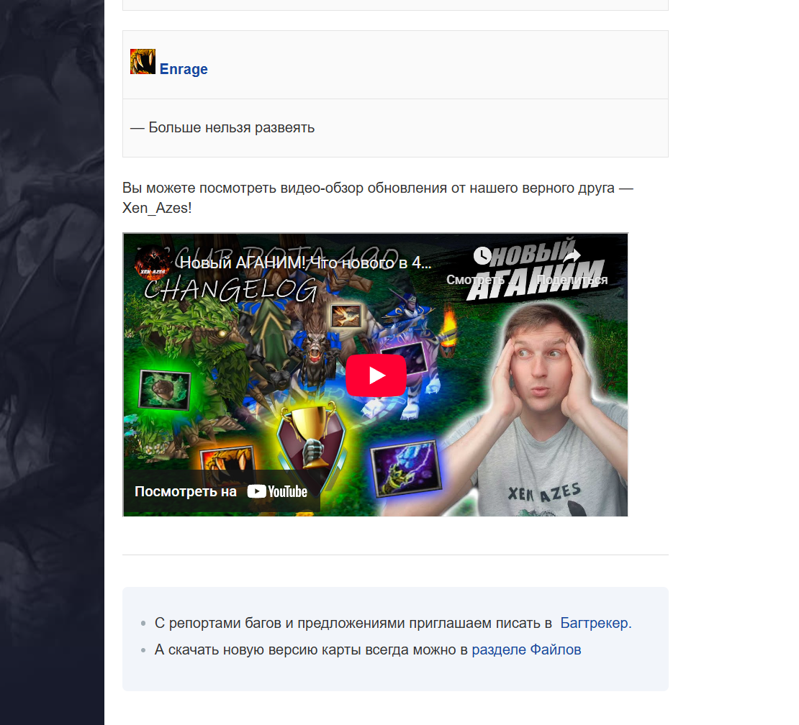This screenshot has height=725, width=799.
Task: Open the Enrage ability link
Action: [x=184, y=69]
